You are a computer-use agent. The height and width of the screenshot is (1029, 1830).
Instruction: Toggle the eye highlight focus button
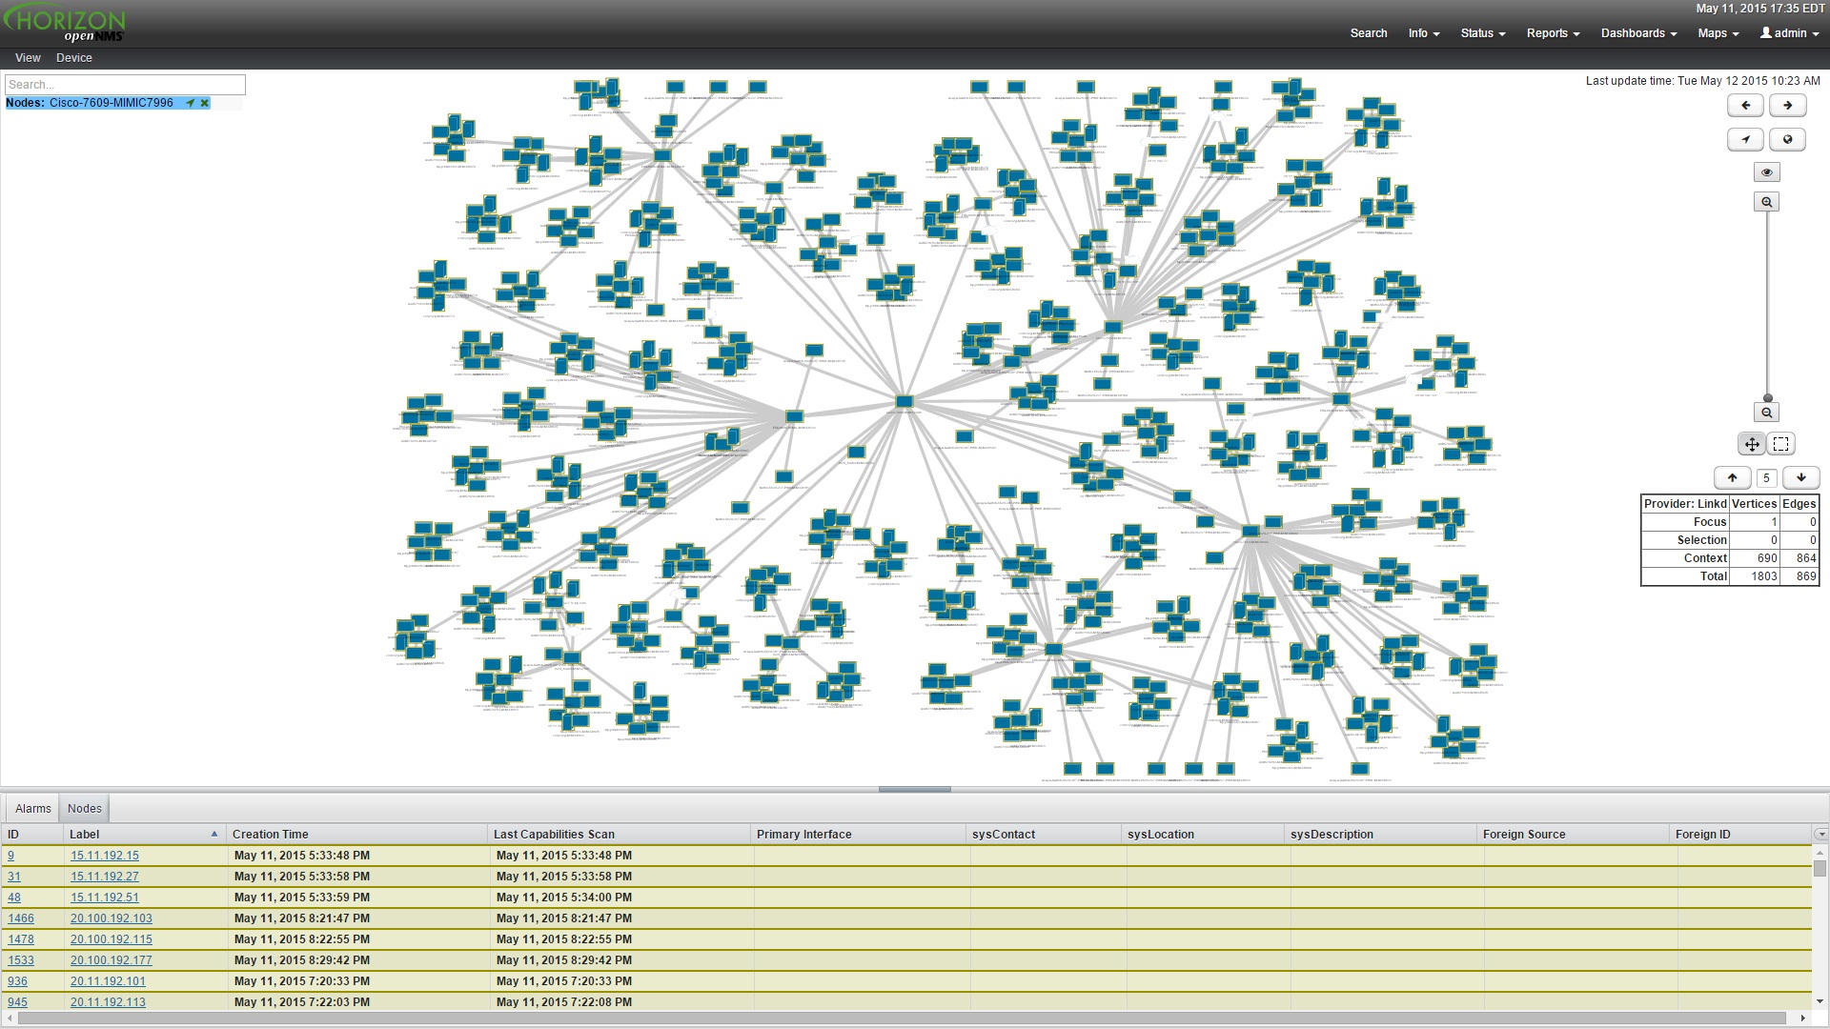[1767, 172]
